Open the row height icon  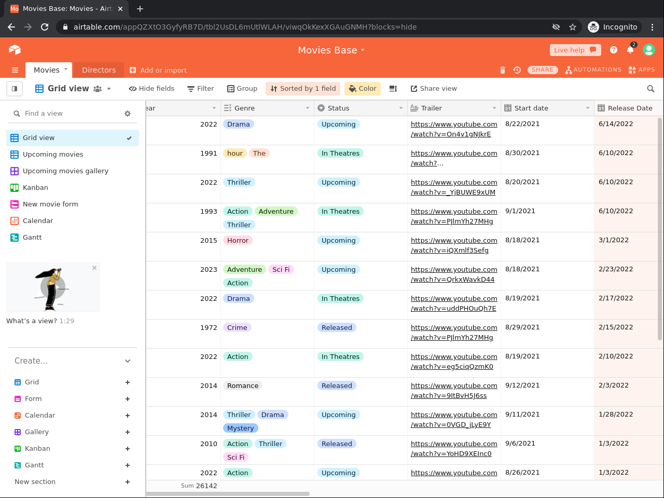click(x=393, y=89)
